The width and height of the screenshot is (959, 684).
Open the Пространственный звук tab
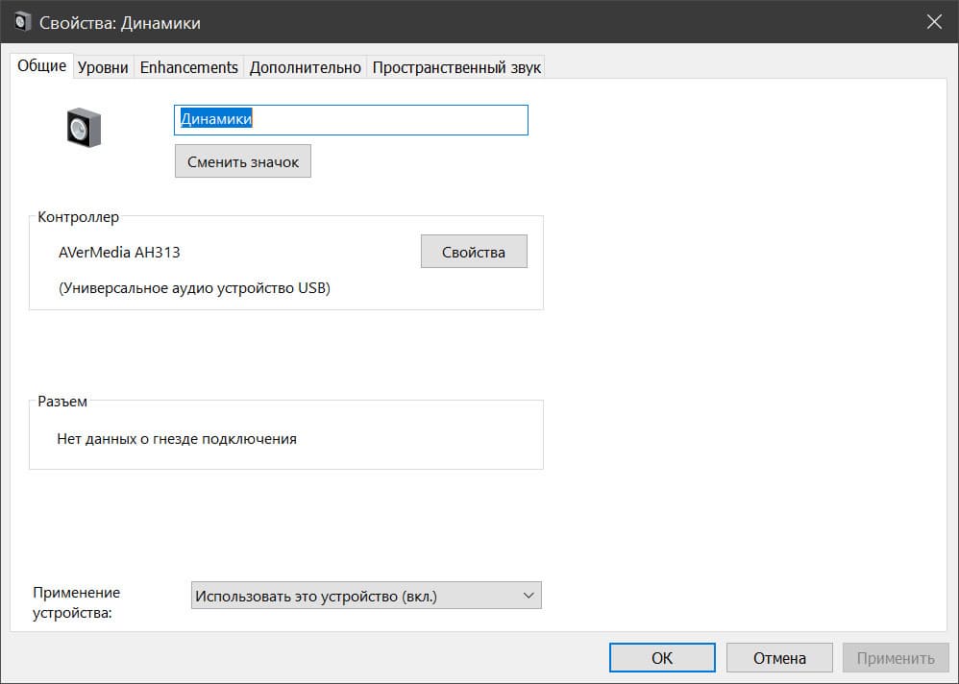point(456,67)
